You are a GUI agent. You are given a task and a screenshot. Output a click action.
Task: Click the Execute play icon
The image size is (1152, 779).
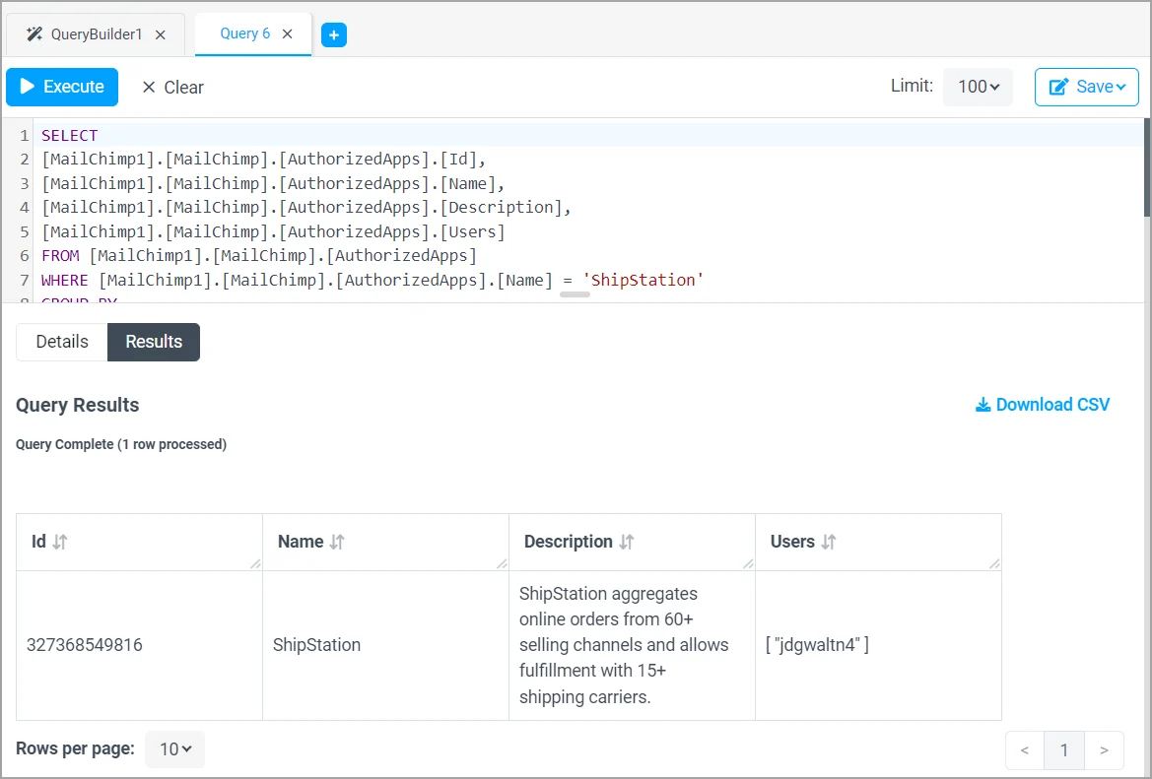28,86
